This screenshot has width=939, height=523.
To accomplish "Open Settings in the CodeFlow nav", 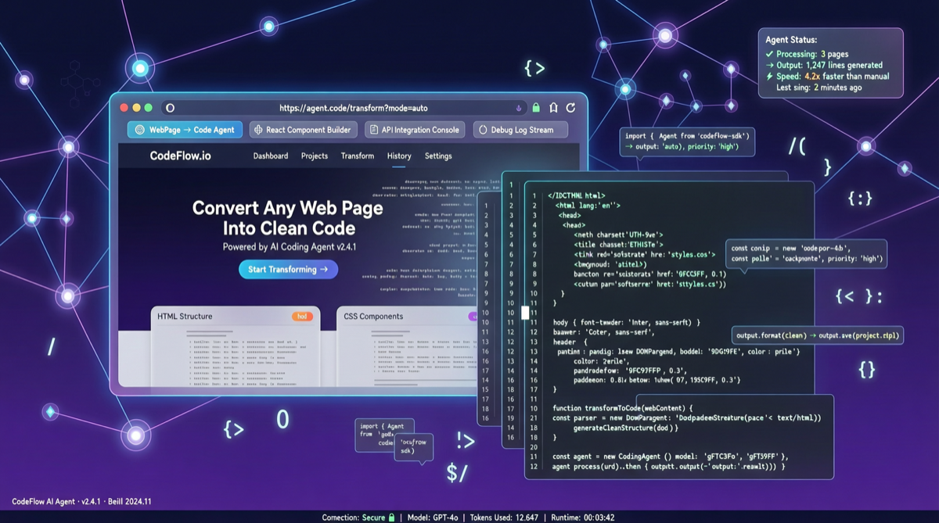I will click(x=438, y=156).
